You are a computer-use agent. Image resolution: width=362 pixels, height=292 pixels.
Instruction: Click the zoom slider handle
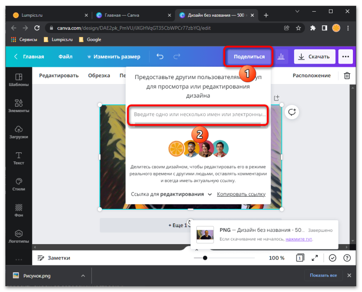pos(205,258)
